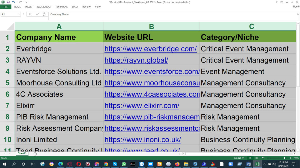Select Normal view icon in status bar
The image size is (300, 168).
pyautogui.click(x=250, y=158)
